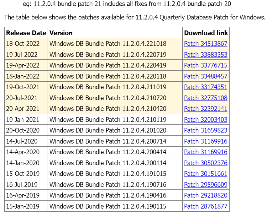Click the Patch 32775108 download link
The height and width of the screenshot is (212, 272).
[x=206, y=98]
